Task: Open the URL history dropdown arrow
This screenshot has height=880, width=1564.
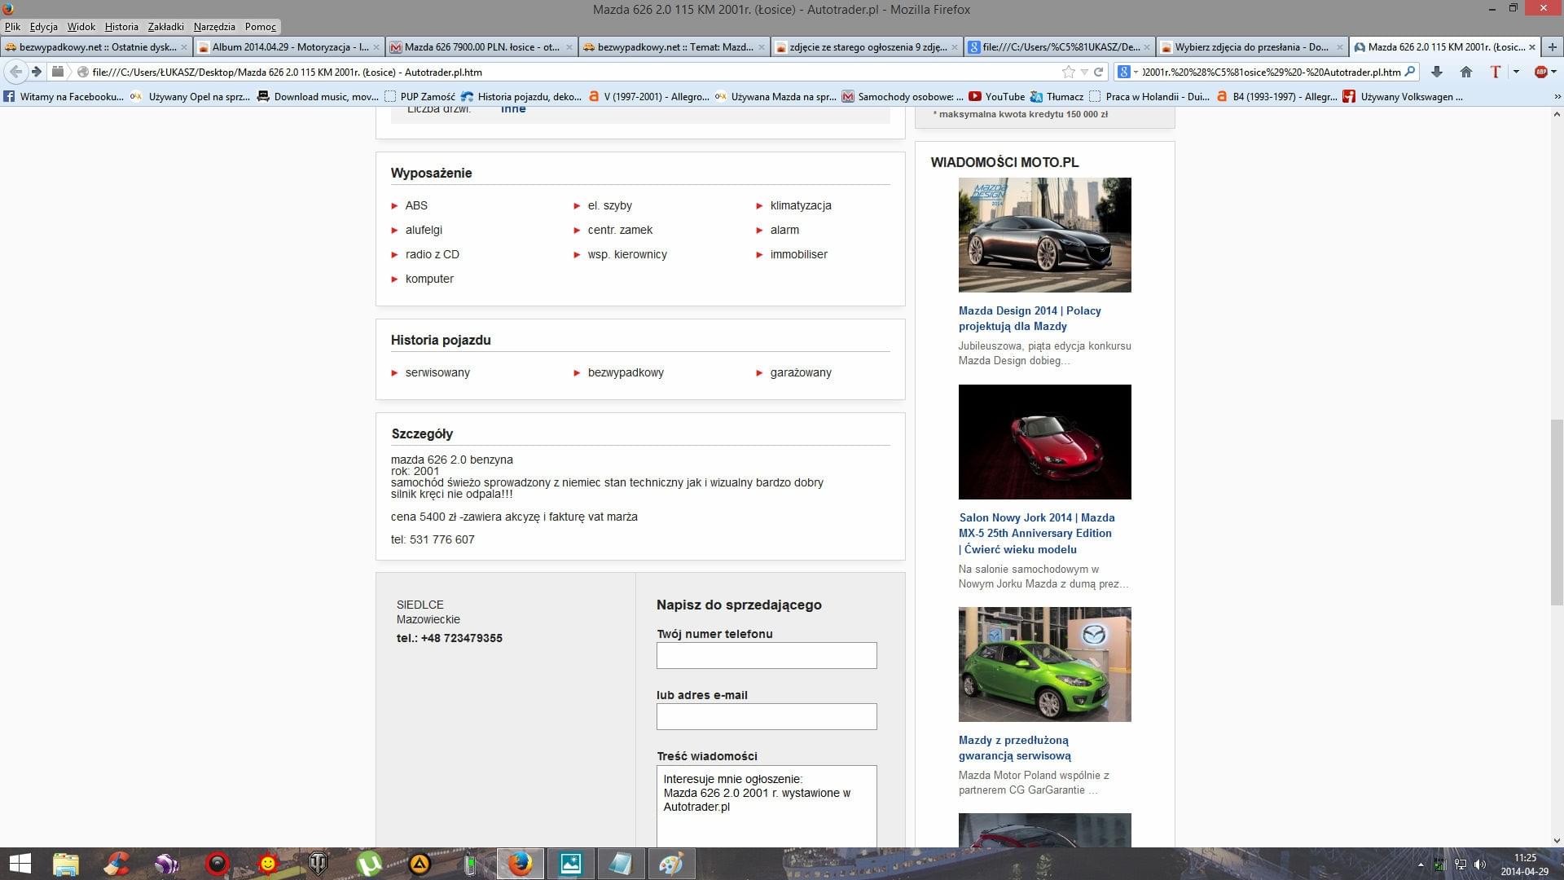Action: 1084,72
